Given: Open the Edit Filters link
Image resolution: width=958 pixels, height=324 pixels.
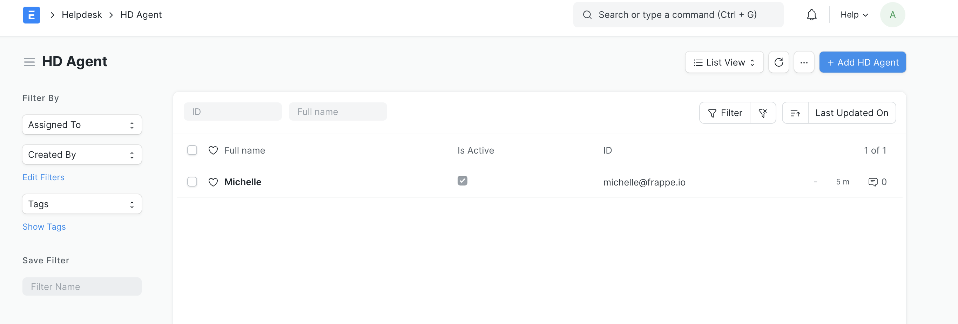Looking at the screenshot, I should coord(43,177).
